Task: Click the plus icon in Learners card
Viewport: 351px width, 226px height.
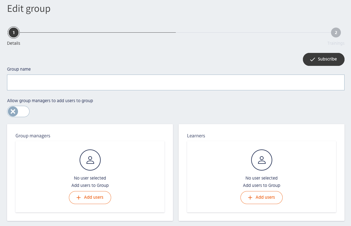Action: (250, 198)
